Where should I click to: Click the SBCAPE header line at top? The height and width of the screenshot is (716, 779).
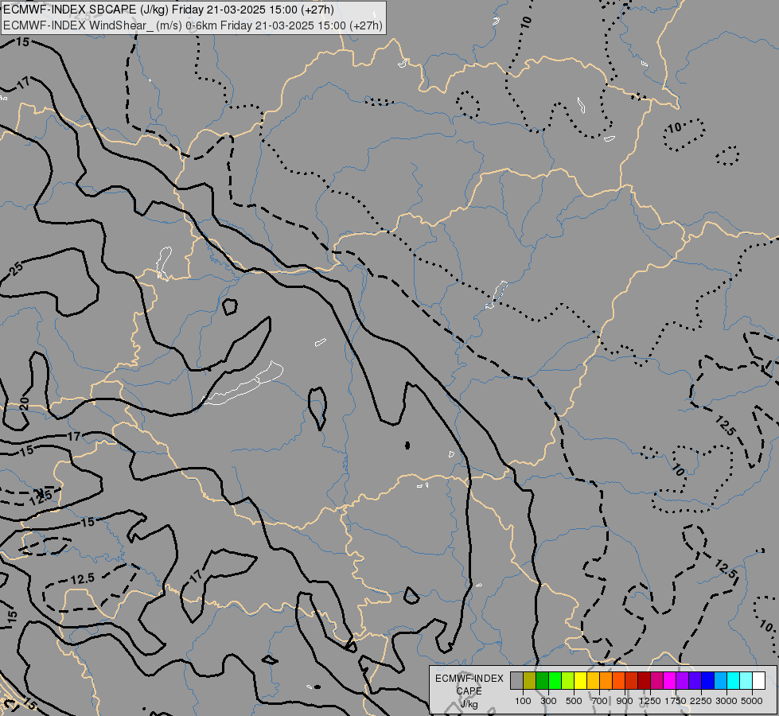169,10
